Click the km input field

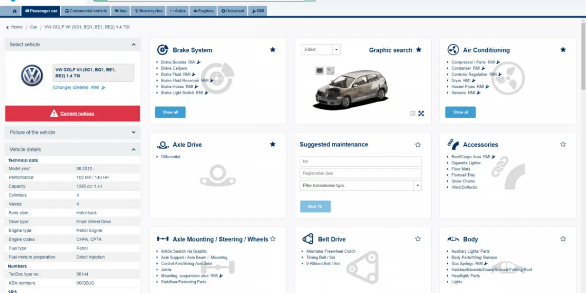coord(361,161)
